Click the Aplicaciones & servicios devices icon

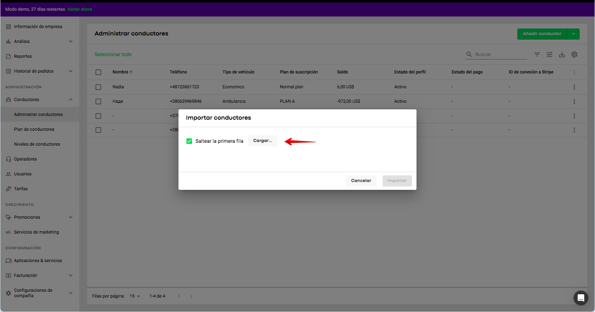pos(9,260)
